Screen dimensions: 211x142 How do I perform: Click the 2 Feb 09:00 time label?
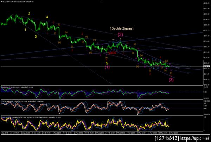[46, 133]
